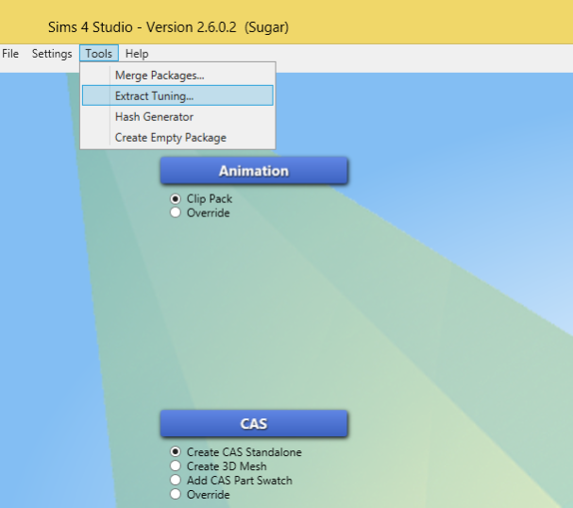Choose Merge Packages from Tools menu
Screen dimensions: 573x508
point(177,76)
